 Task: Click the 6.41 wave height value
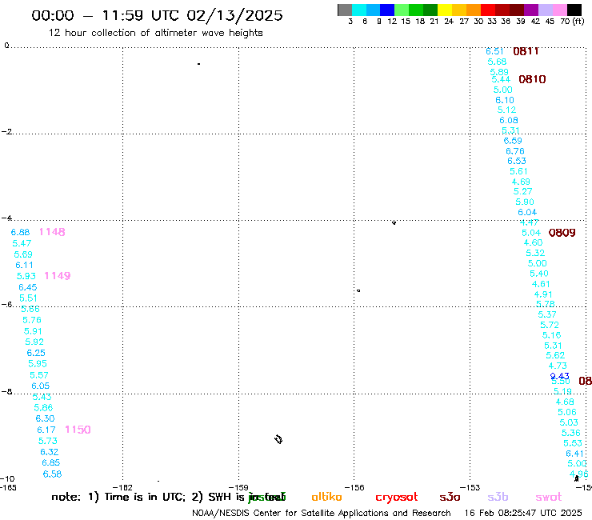click(x=575, y=454)
